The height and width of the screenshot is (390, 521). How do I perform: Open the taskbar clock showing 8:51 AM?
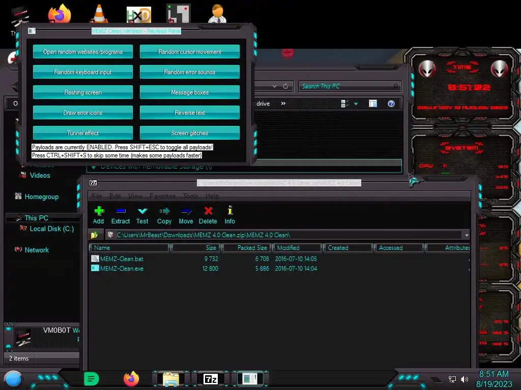(x=494, y=379)
